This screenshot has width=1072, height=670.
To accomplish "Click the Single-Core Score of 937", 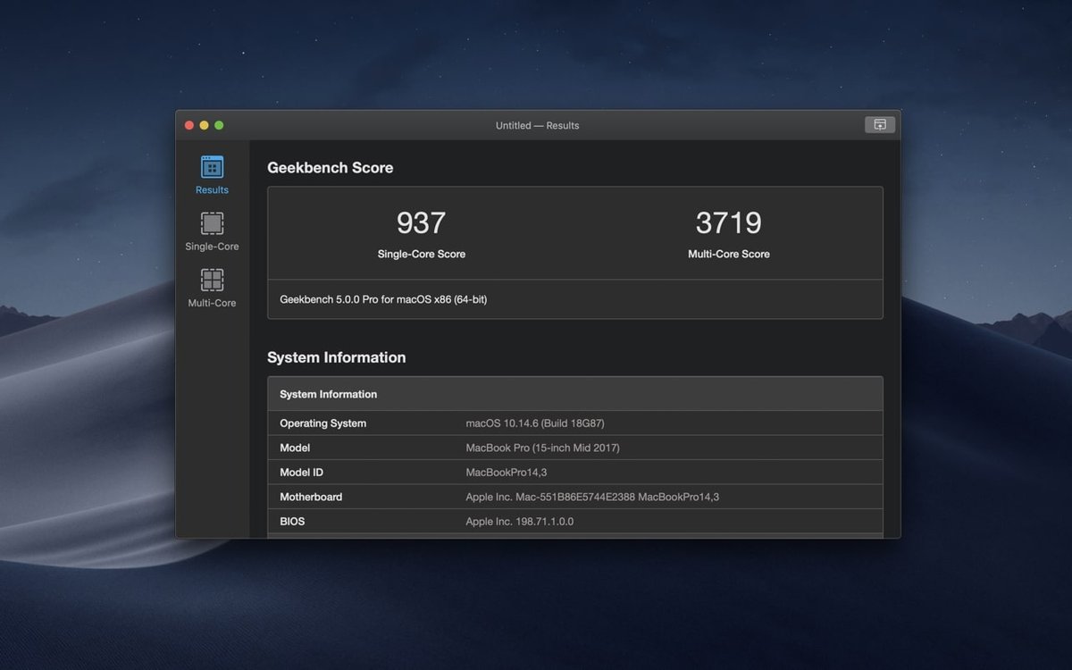I will coord(421,222).
